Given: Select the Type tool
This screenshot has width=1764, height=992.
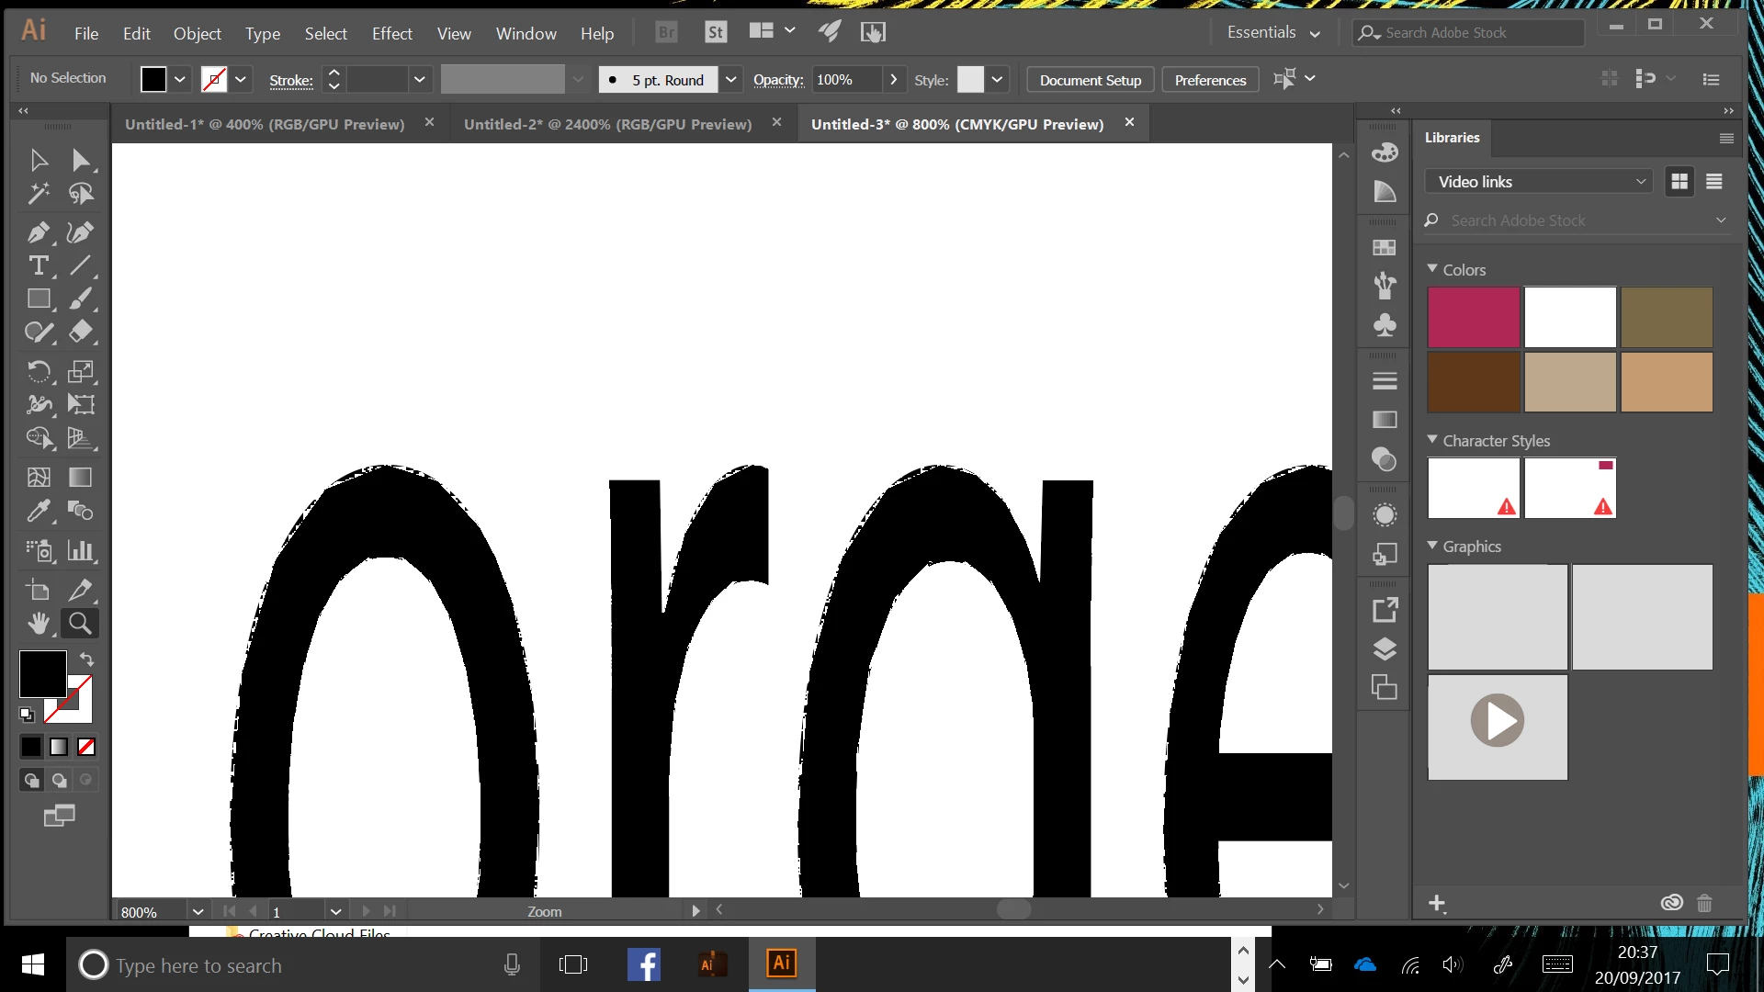Looking at the screenshot, I should click(x=38, y=265).
